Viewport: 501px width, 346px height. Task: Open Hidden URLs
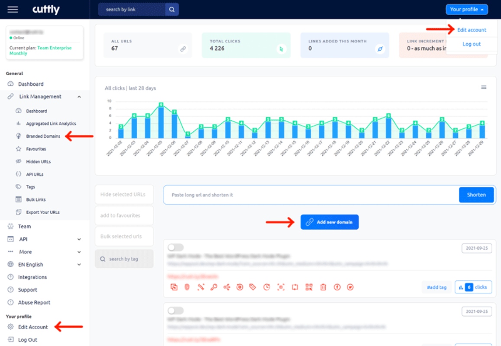38,162
